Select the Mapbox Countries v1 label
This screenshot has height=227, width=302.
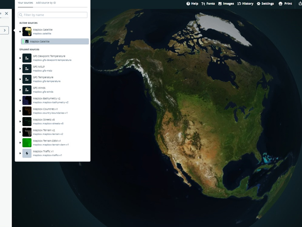click(45, 109)
